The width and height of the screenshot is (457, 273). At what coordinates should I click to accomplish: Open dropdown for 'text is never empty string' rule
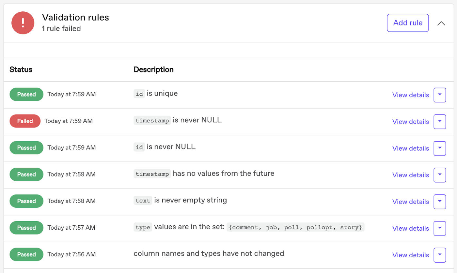[440, 202]
